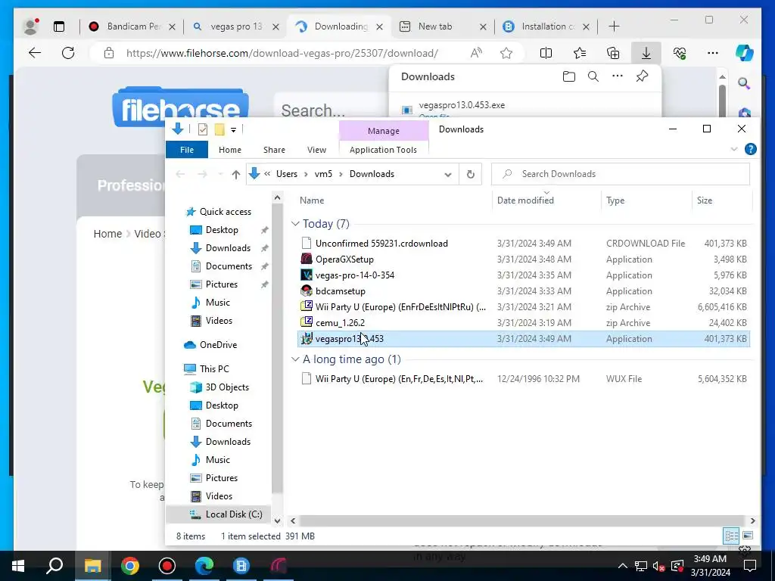Image resolution: width=775 pixels, height=581 pixels.
Task: Switch to the Installation Edge tab
Action: click(547, 26)
